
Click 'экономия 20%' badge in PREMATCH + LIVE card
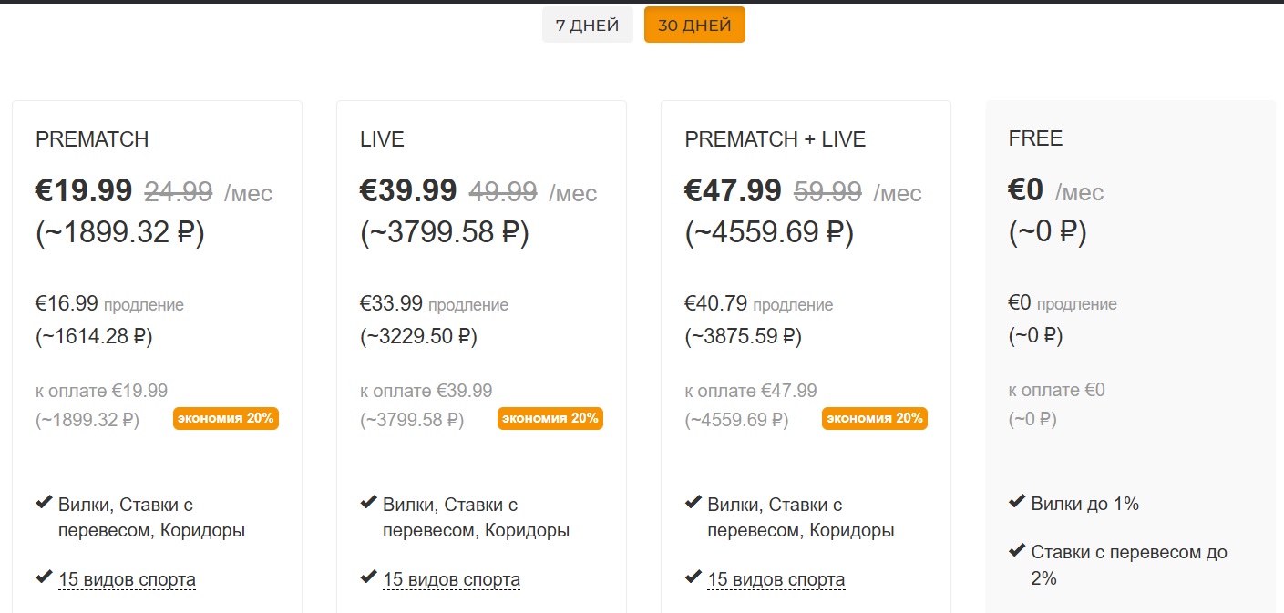pyautogui.click(x=875, y=419)
